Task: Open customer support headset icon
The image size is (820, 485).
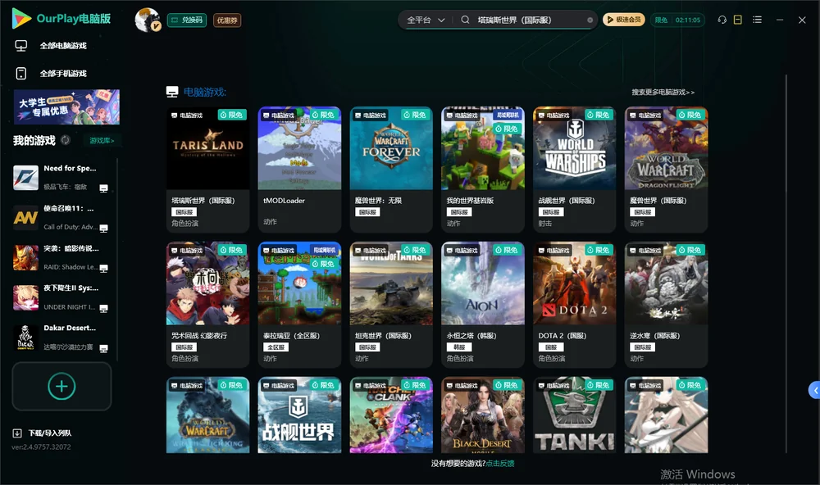Action: click(722, 20)
